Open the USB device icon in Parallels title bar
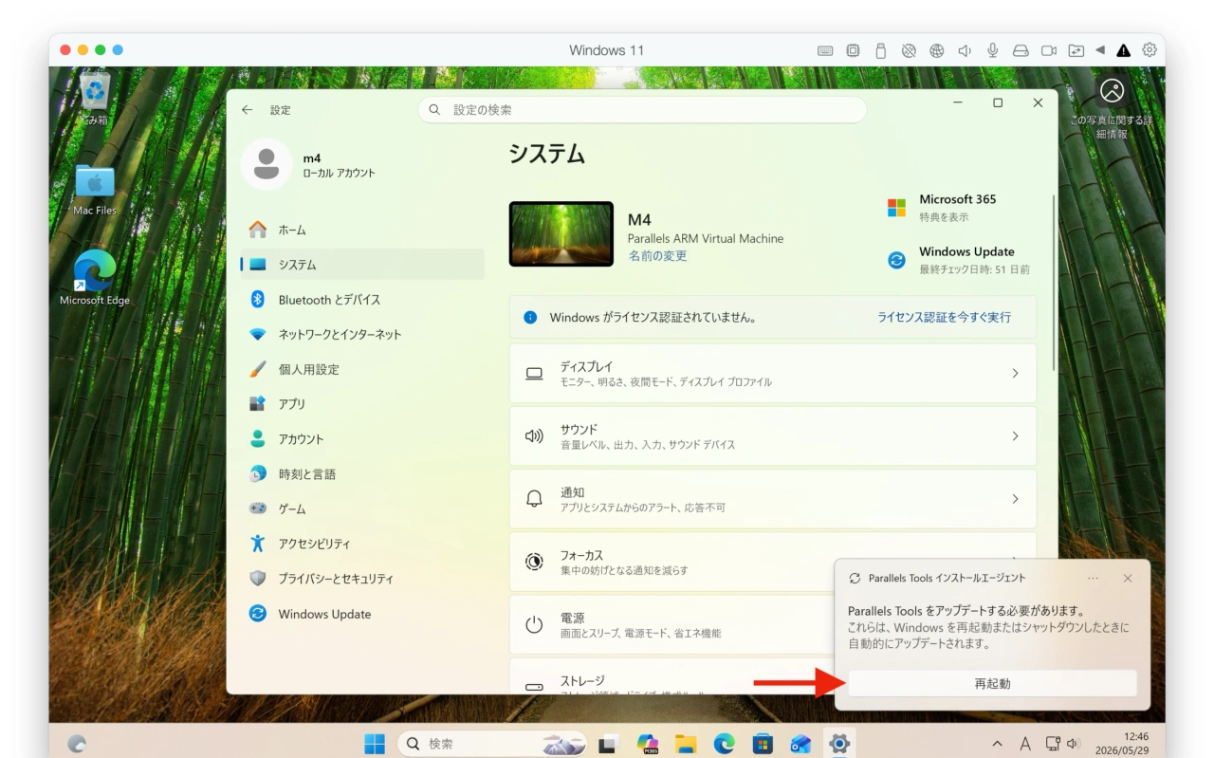Viewport: 1214px width, 758px height. [x=880, y=50]
